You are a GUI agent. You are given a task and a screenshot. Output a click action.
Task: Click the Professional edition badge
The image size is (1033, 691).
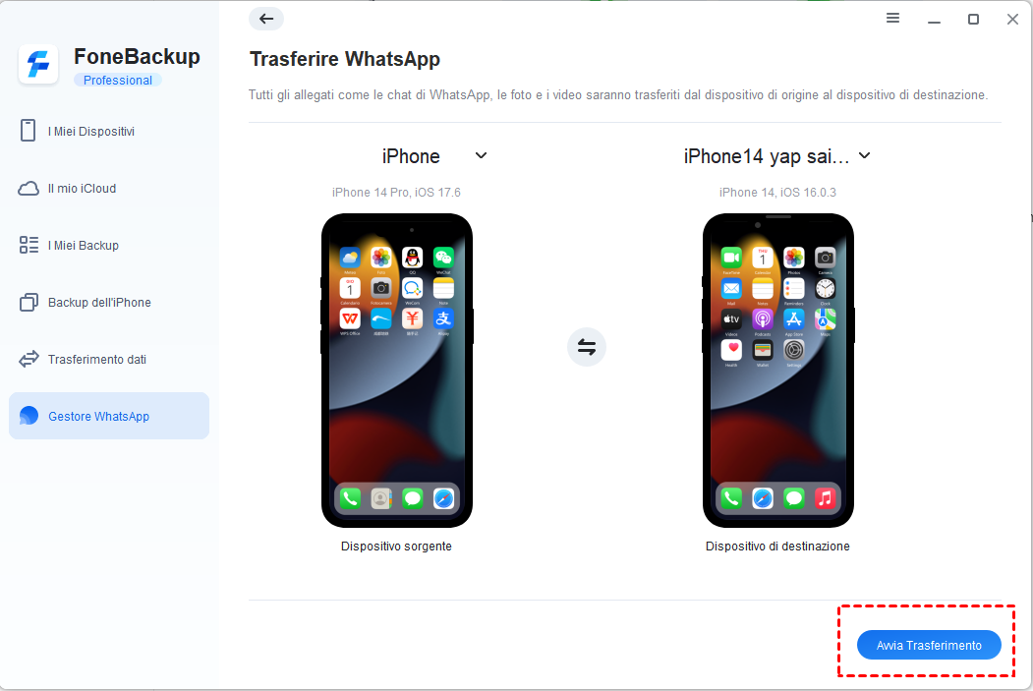click(118, 81)
